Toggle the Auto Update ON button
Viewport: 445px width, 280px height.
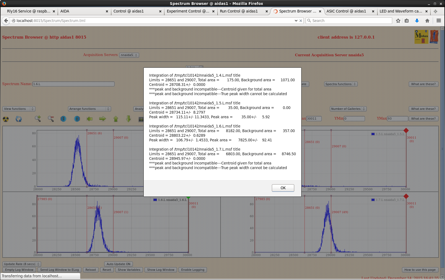[x=118, y=264]
